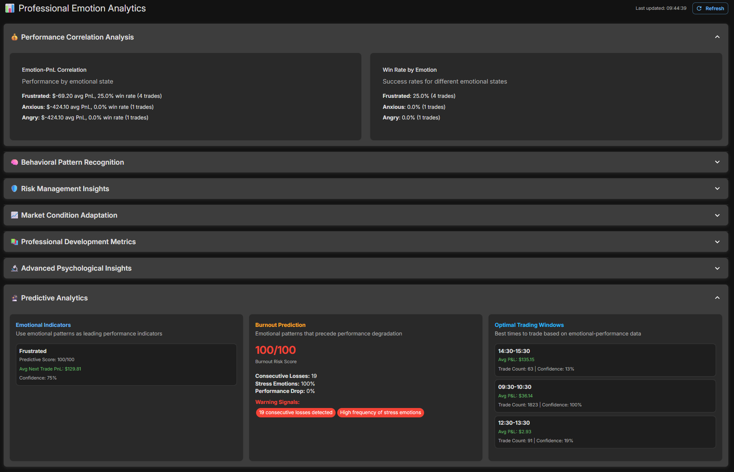The height and width of the screenshot is (472, 734).
Task: Expand Market Condition Adaptation section chevron
Action: (717, 215)
